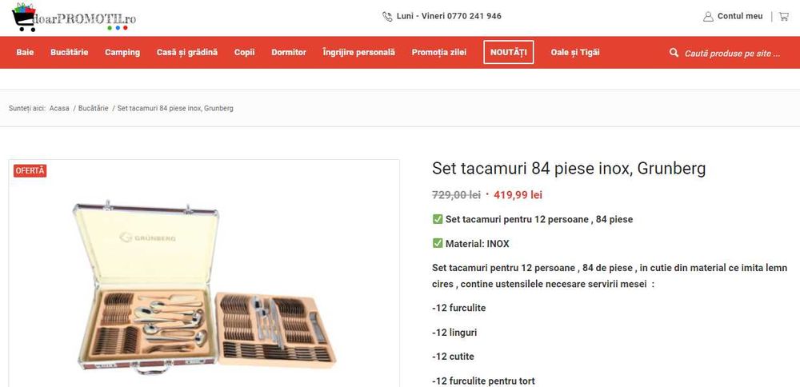View Promoția zilei page

(439, 53)
